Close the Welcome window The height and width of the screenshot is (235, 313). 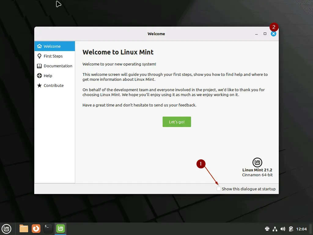[x=274, y=34]
